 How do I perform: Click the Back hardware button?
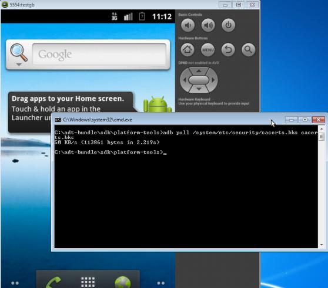pos(228,50)
